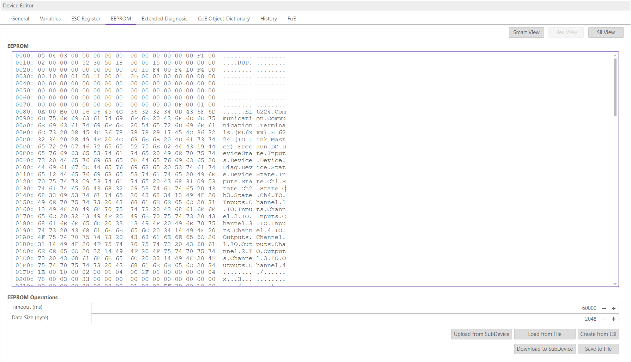Click Create from ESI
Viewport: 631px width, 362px height.
598,334
